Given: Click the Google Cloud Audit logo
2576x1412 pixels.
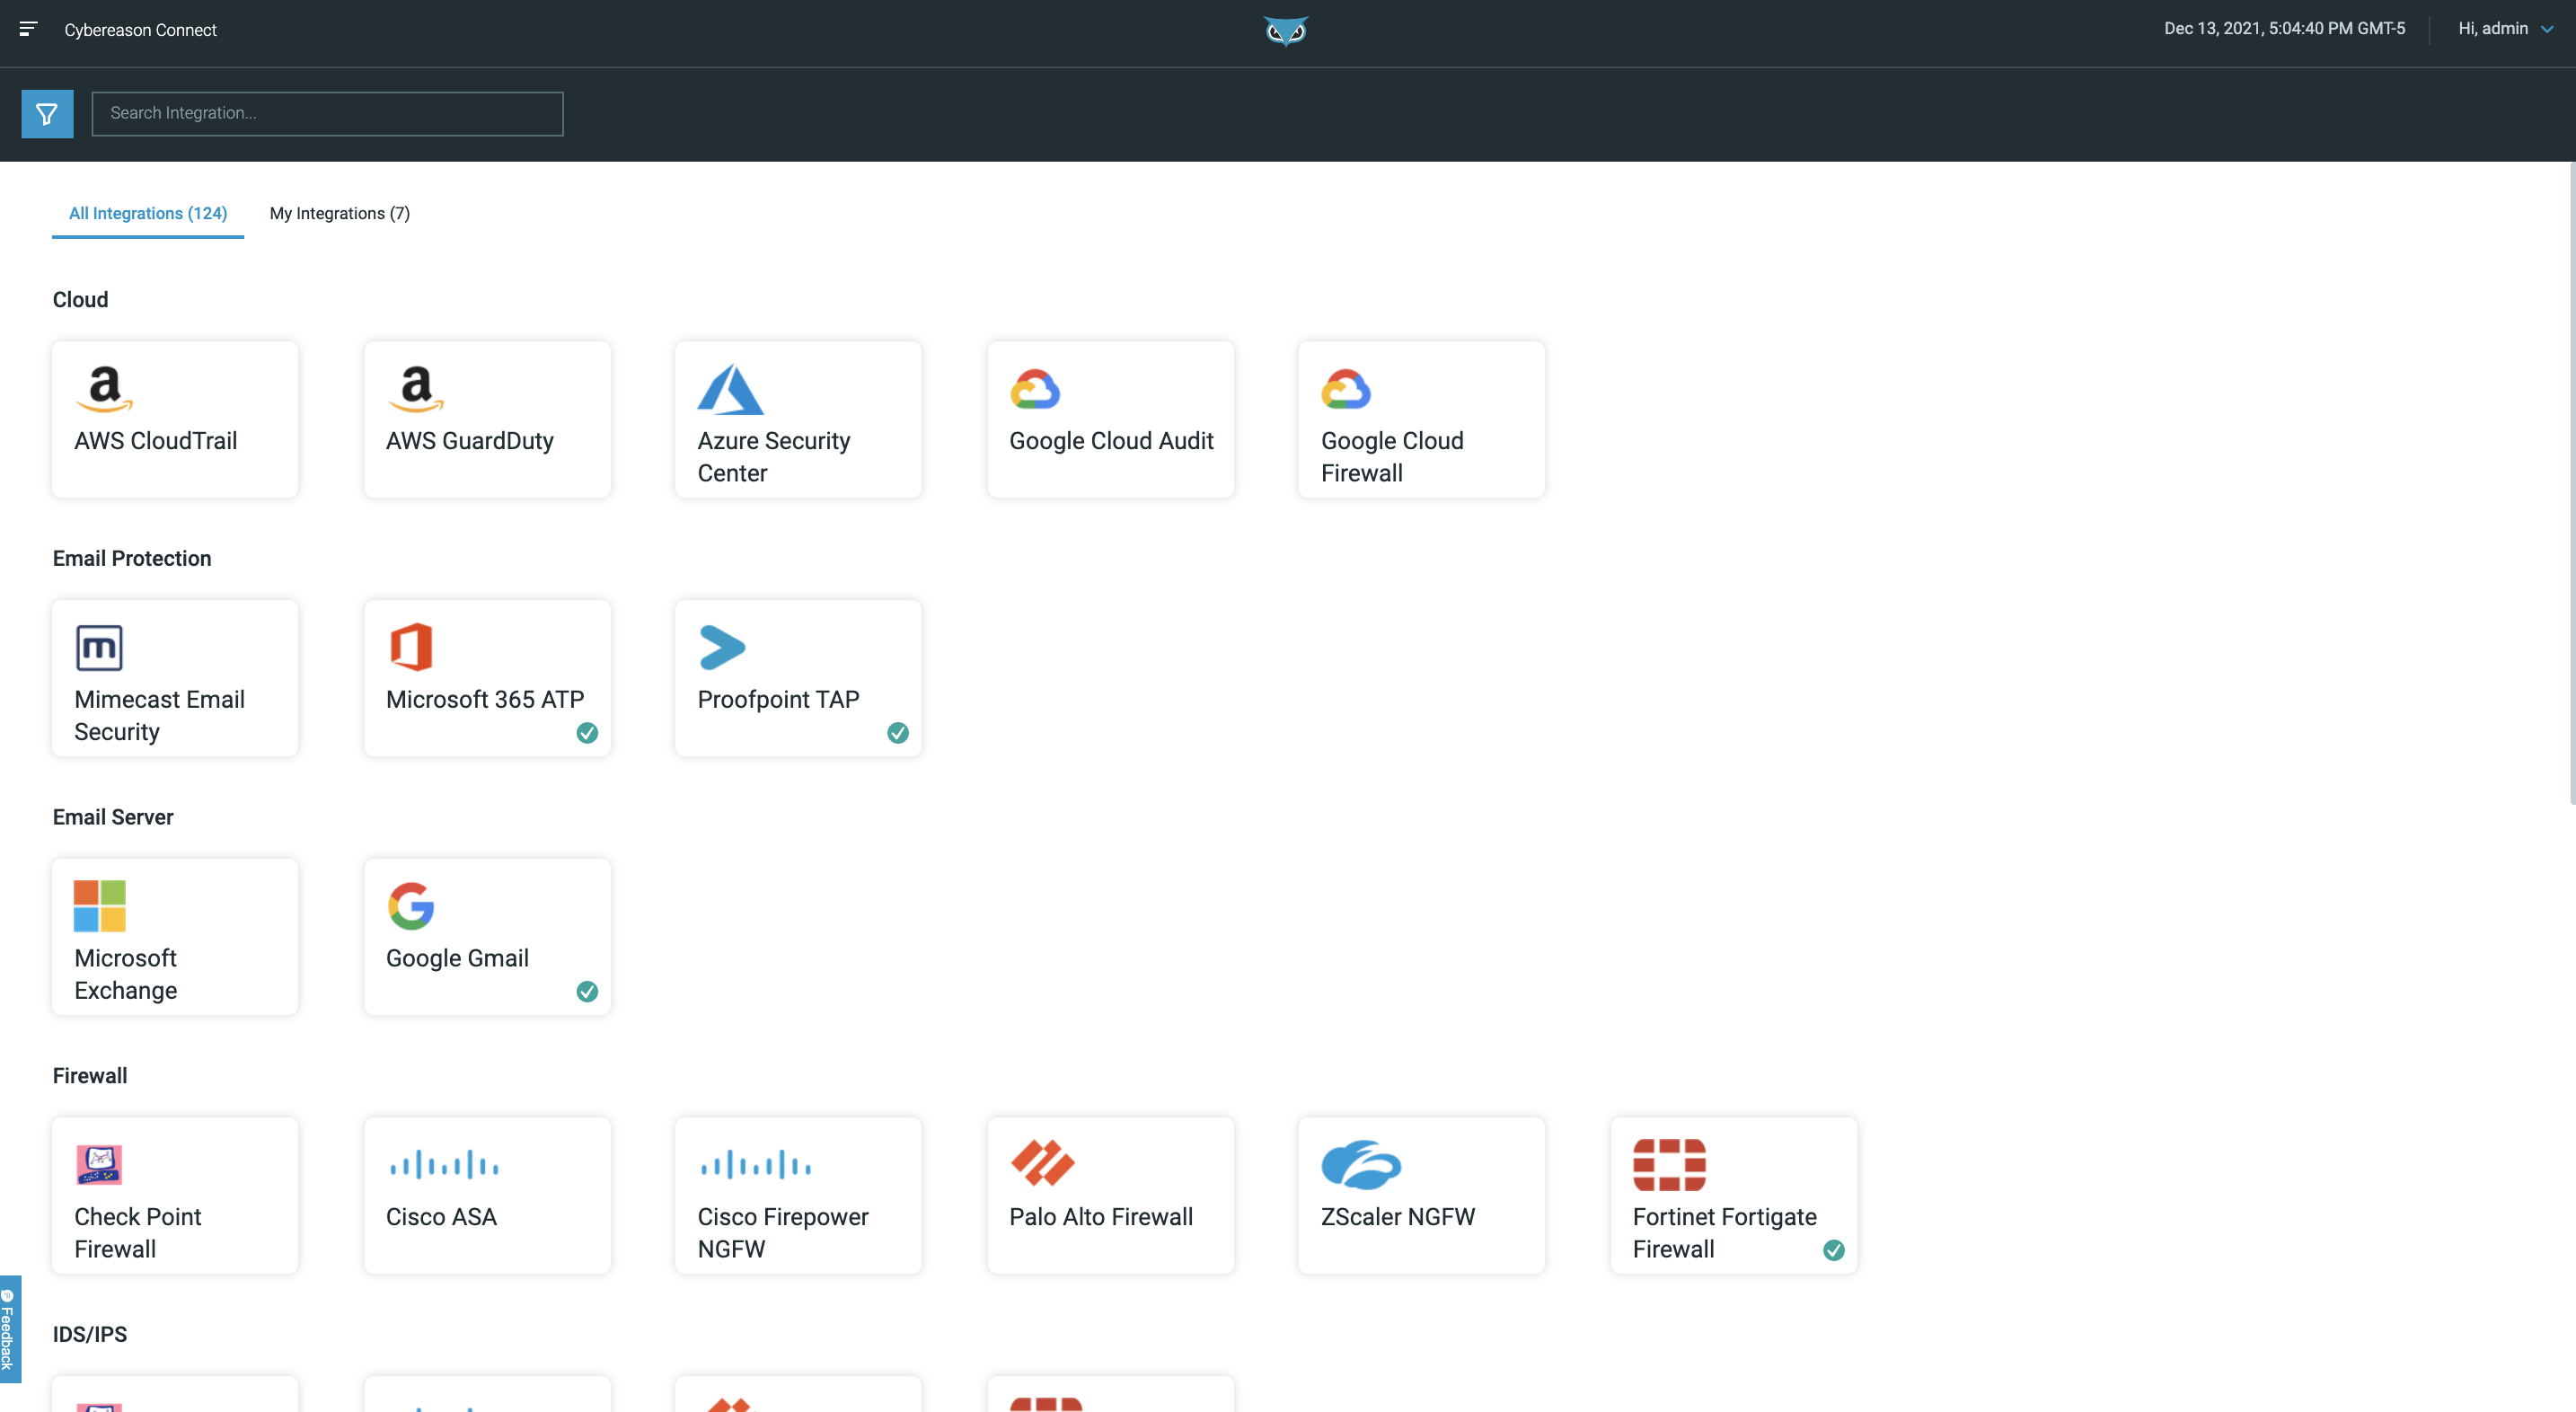Looking at the screenshot, I should [x=1035, y=389].
